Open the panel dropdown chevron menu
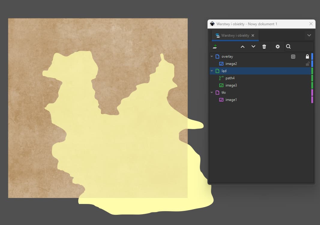Viewport: 320px width, 225px height. pyautogui.click(x=309, y=35)
